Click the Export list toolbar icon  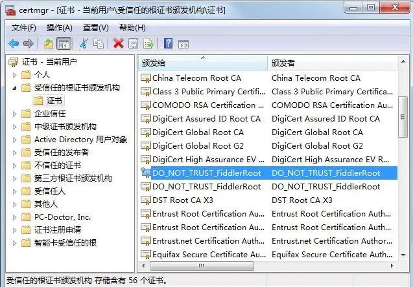(x=148, y=43)
